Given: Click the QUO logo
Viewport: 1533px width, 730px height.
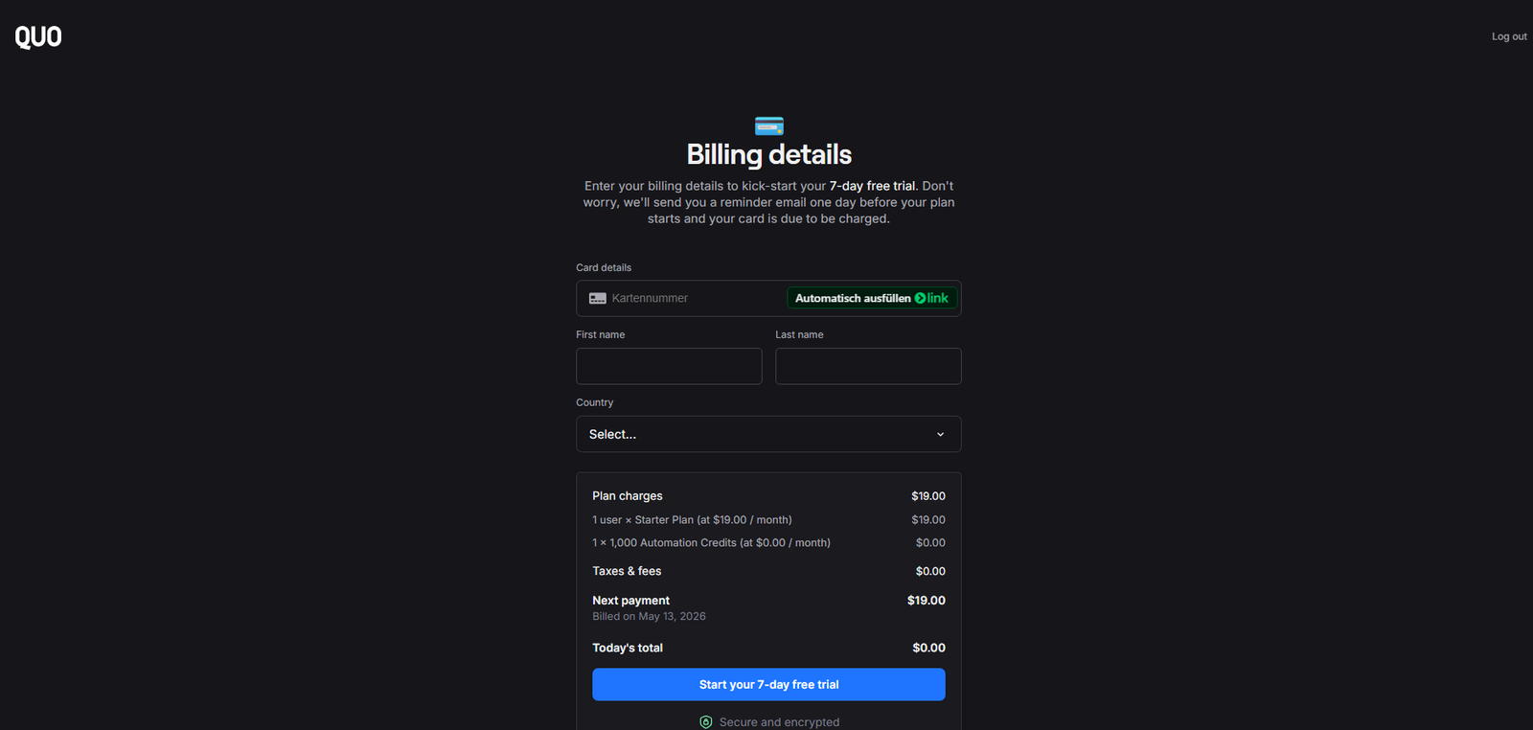Looking at the screenshot, I should point(38,36).
